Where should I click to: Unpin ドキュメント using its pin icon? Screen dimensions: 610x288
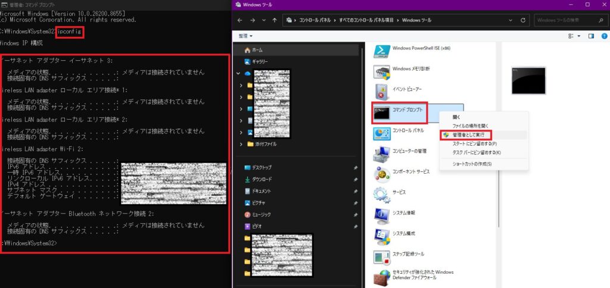tap(356, 192)
